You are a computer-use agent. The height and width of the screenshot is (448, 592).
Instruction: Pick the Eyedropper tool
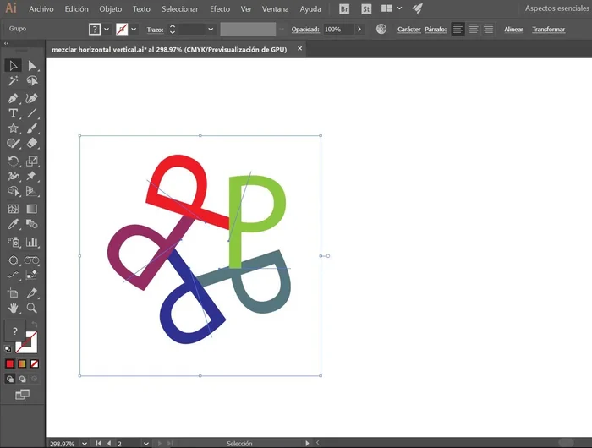tap(14, 224)
